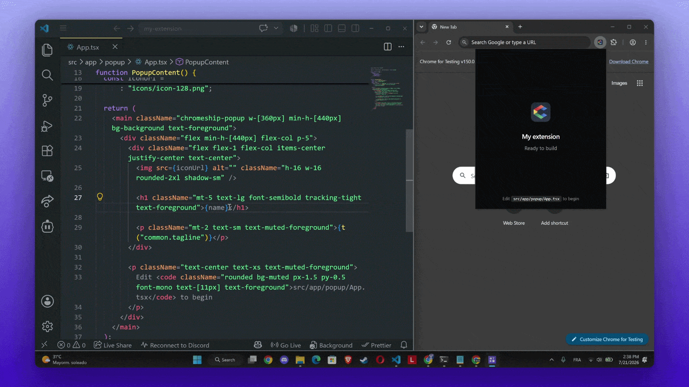This screenshot has height=387, width=689.
Task: Open the Chrome Extensions puzzle icon
Action: 614,42
